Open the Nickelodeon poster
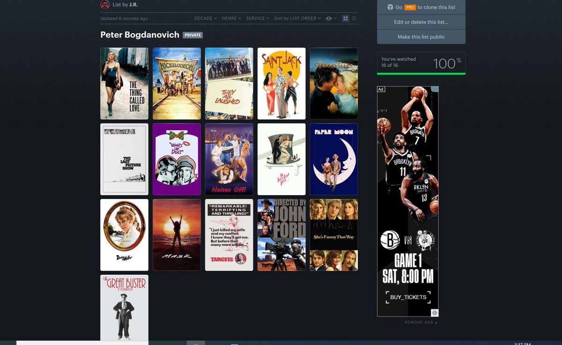Screen dimensions: 562x345 click(x=177, y=83)
